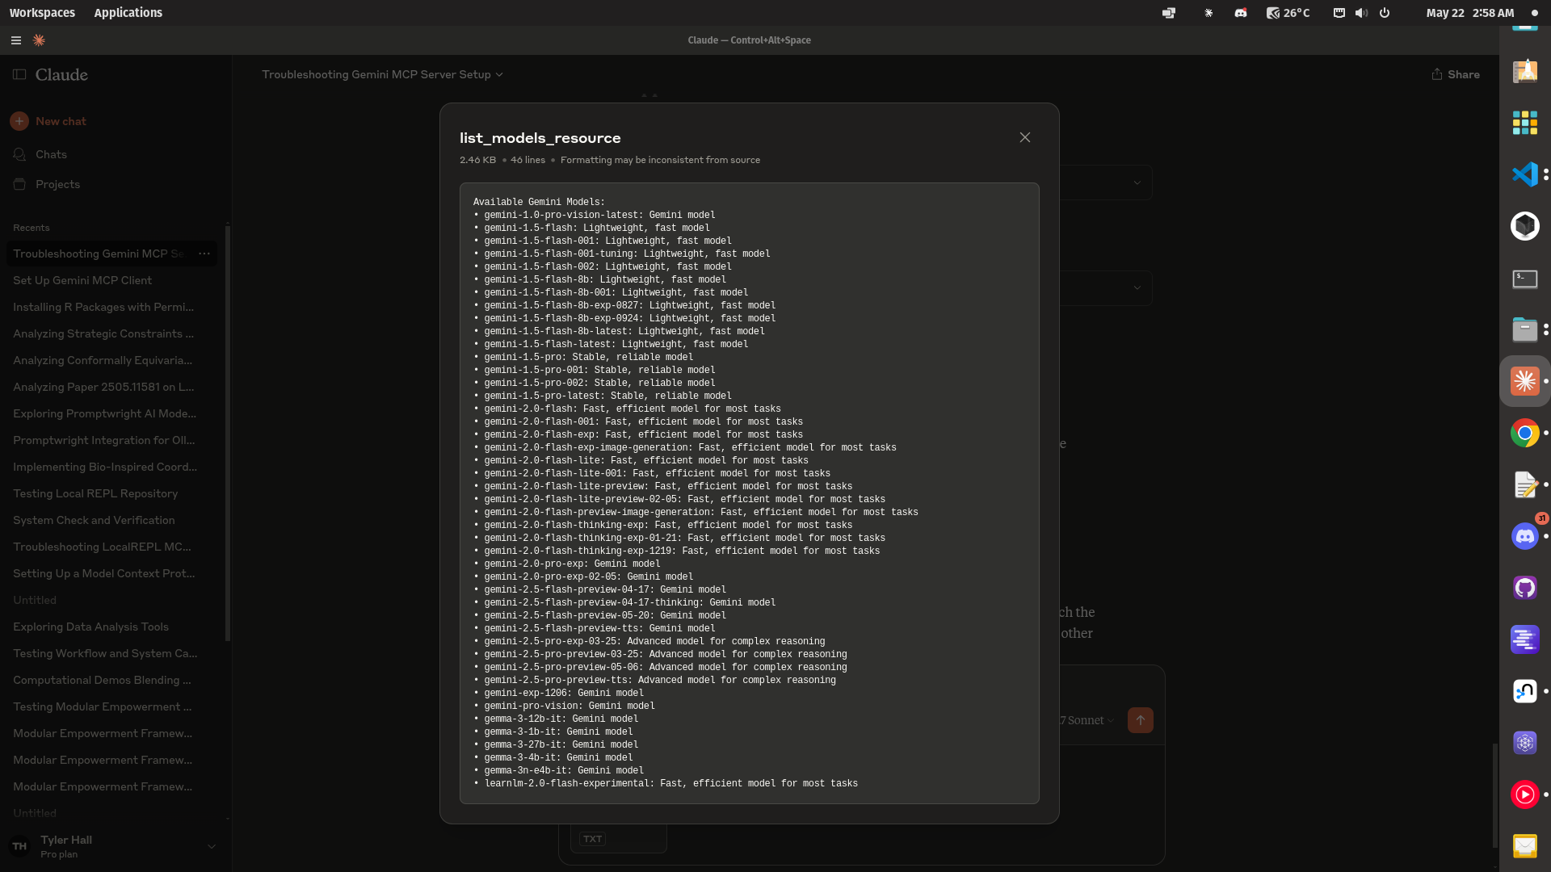Open the Files manager from the dock
Viewport: 1551px width, 872px height.
click(1524, 329)
